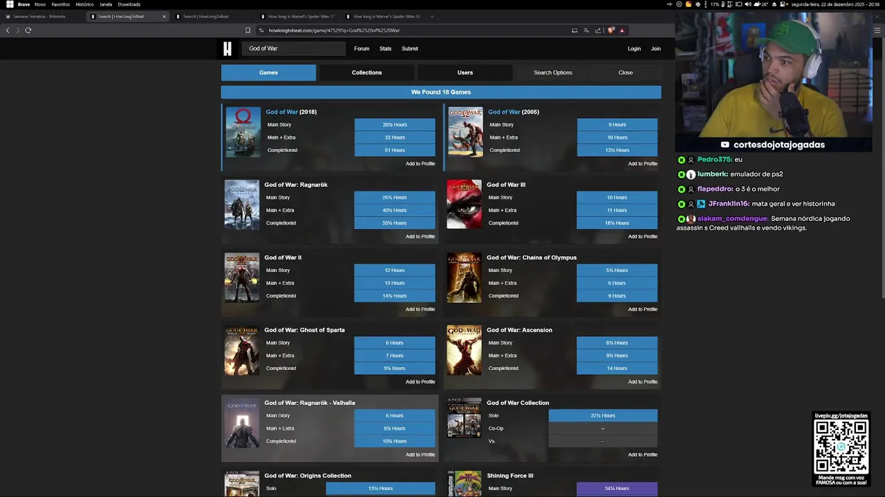The height and width of the screenshot is (497, 885).
Task: Reload the page with the refresh icon
Action: click(28, 30)
